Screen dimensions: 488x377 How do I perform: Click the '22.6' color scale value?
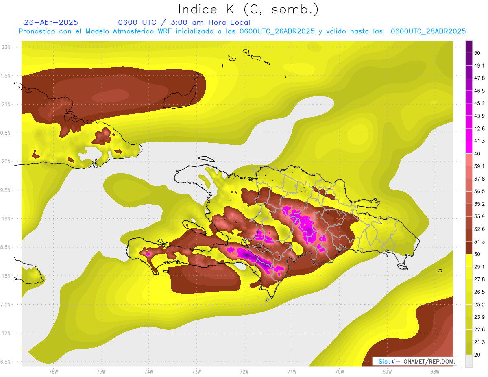(x=479, y=330)
